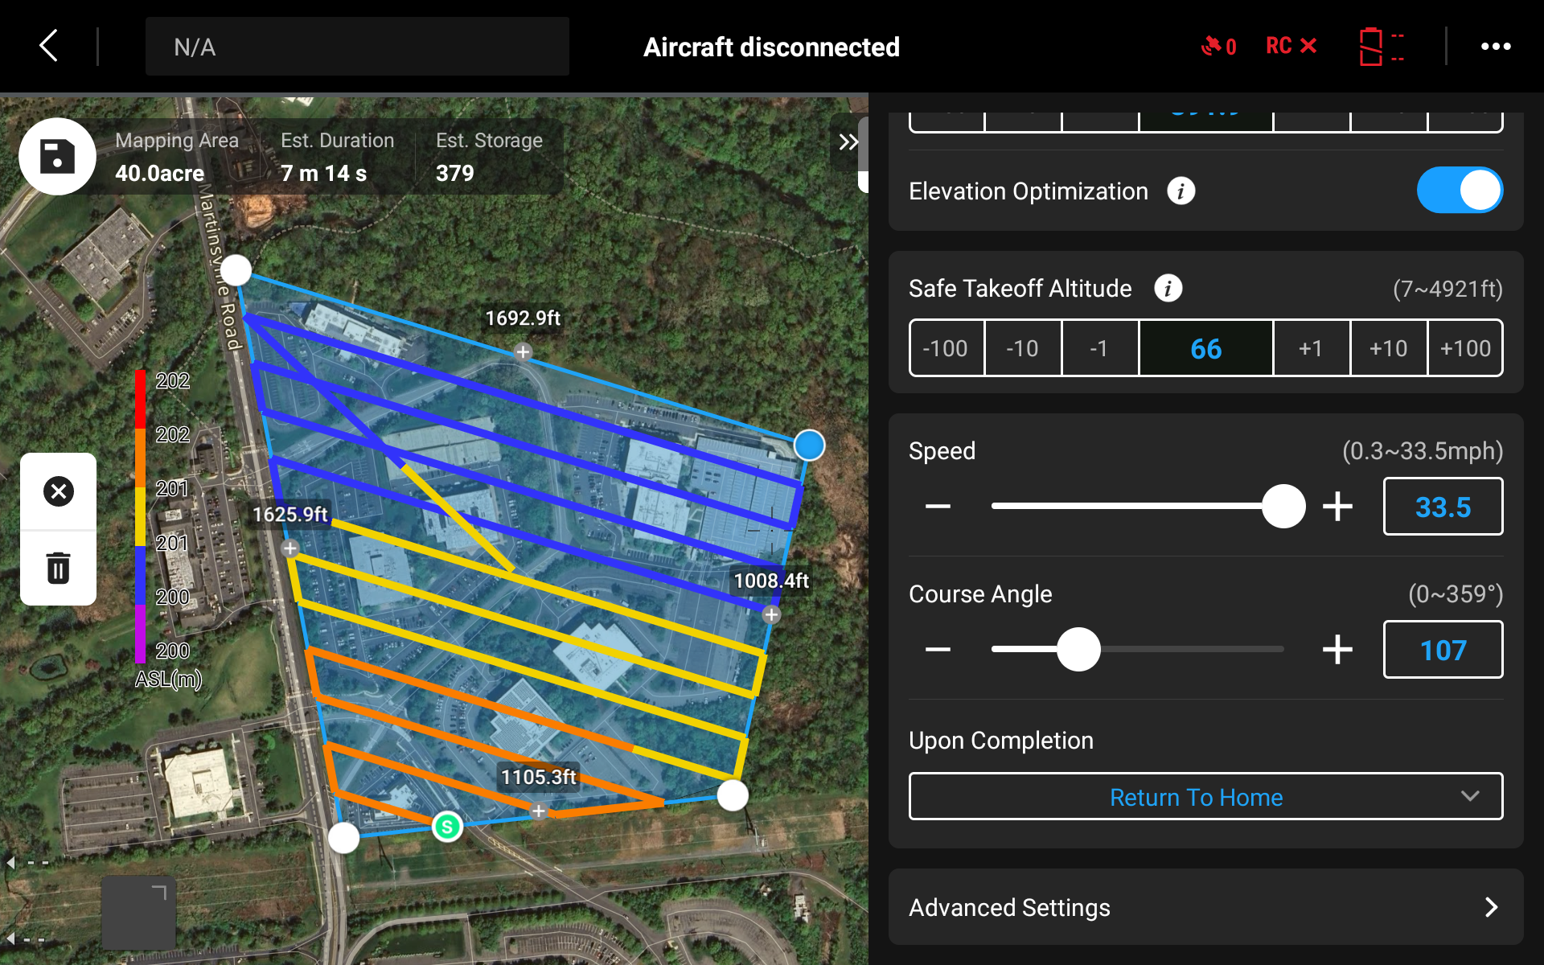Click the N/A mission name field
This screenshot has height=965, width=1544.
point(357,46)
